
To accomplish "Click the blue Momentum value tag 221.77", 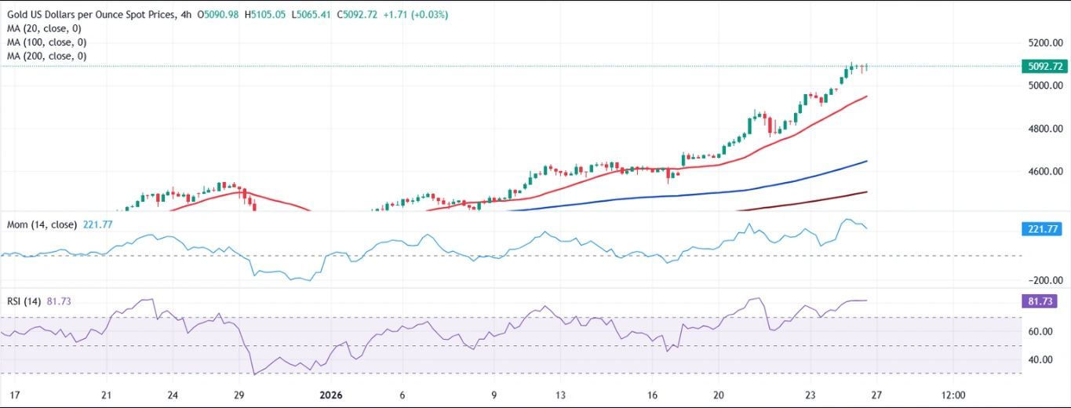I will 1044,229.
